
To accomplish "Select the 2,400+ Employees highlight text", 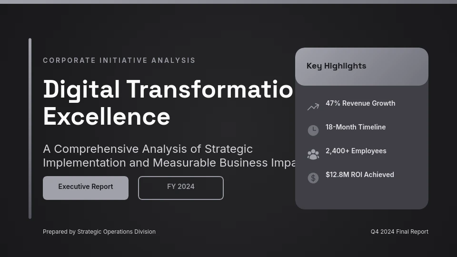I will (356, 151).
